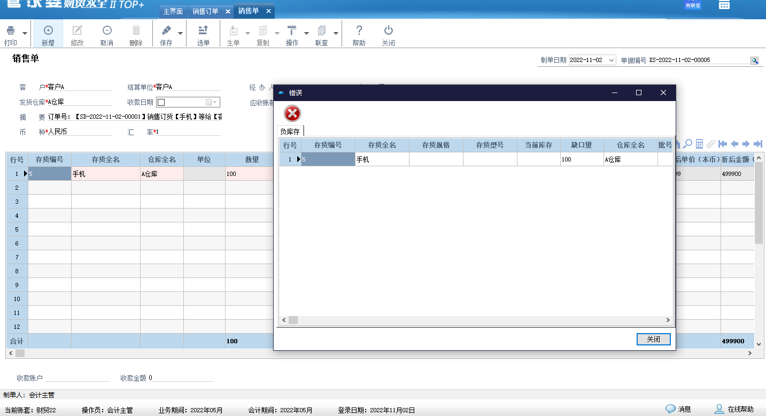Select the 负库存 tab in error dialog
Image resolution: width=766 pixels, height=416 pixels.
tap(290, 131)
